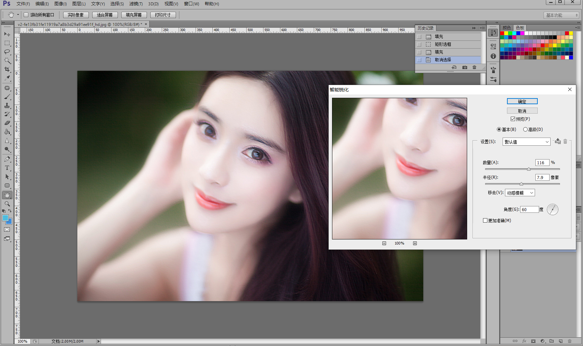The image size is (583, 346).
Task: Select the Eraser tool
Action: pos(7,123)
